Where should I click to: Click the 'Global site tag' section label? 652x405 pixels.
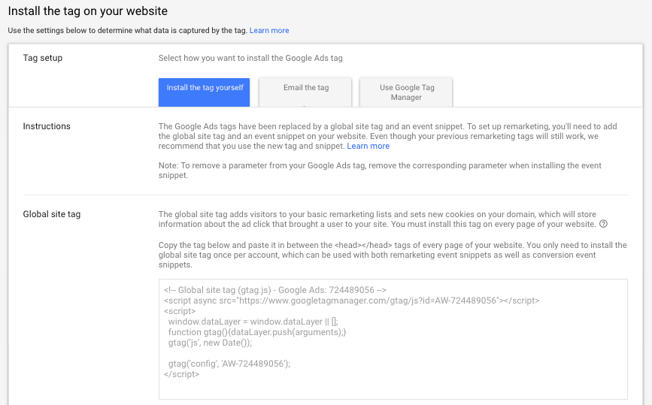point(52,214)
